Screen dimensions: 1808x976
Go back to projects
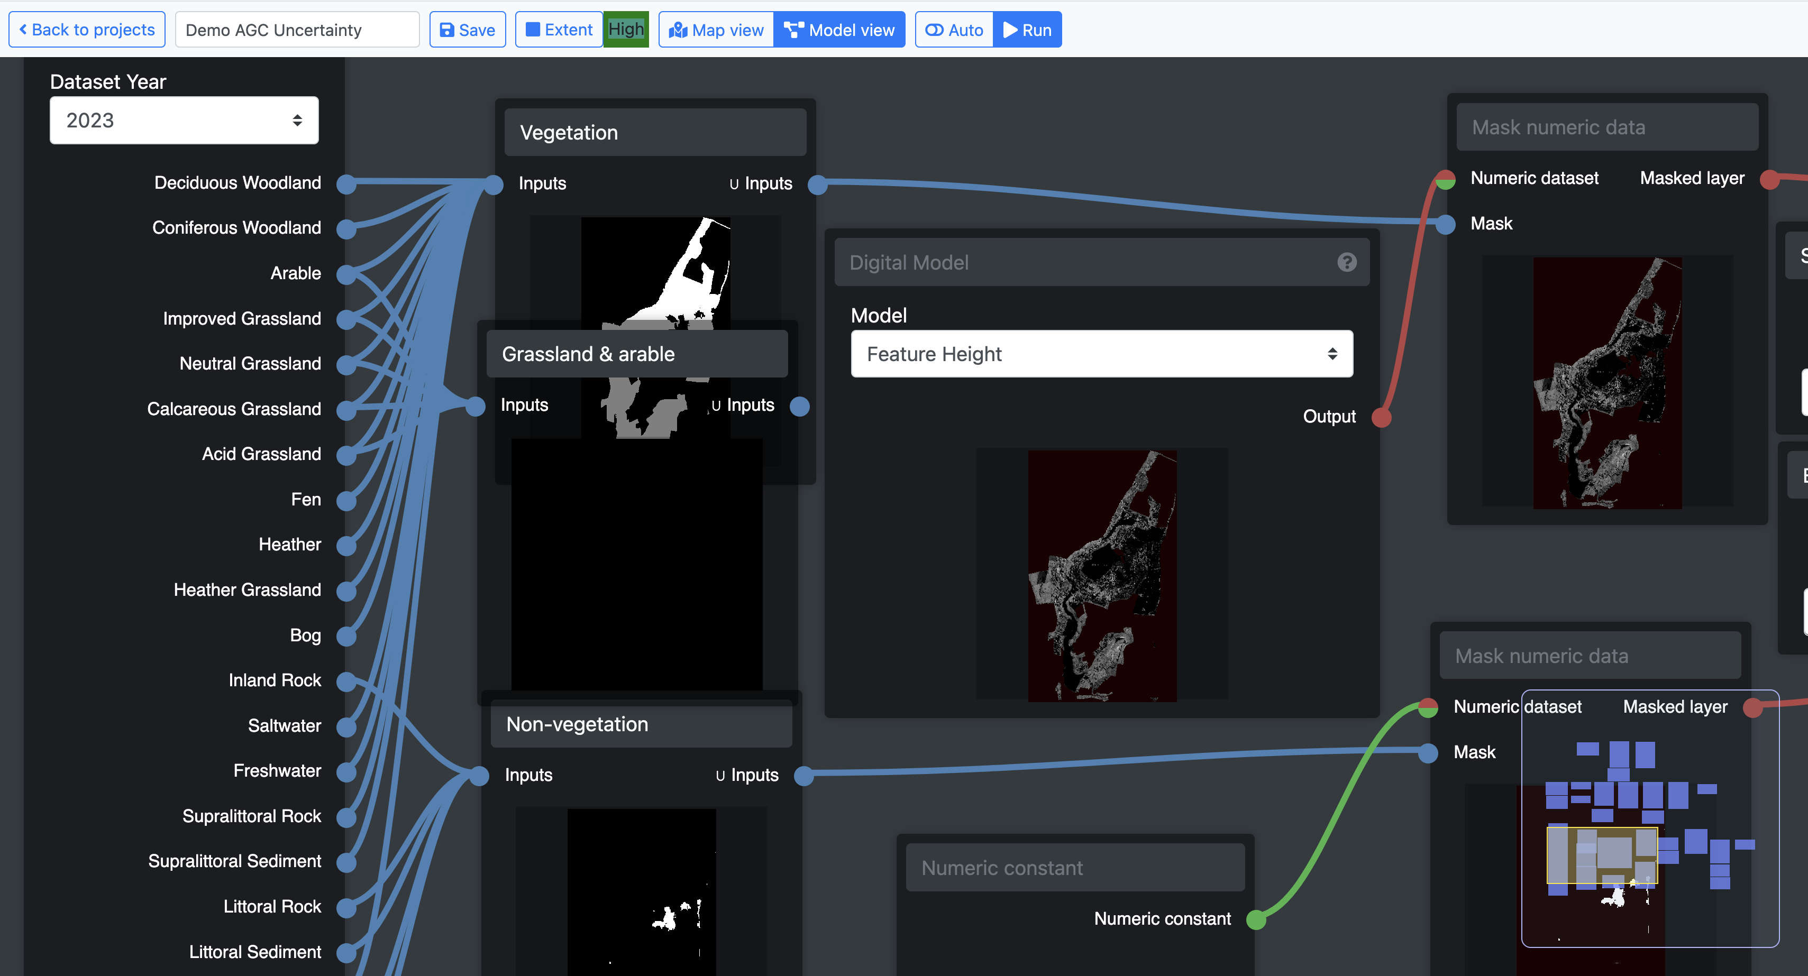tap(87, 30)
